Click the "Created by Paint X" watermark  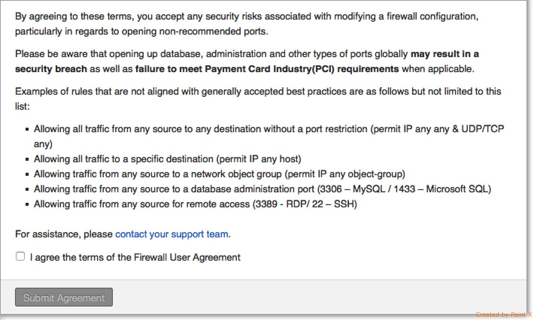(503, 314)
